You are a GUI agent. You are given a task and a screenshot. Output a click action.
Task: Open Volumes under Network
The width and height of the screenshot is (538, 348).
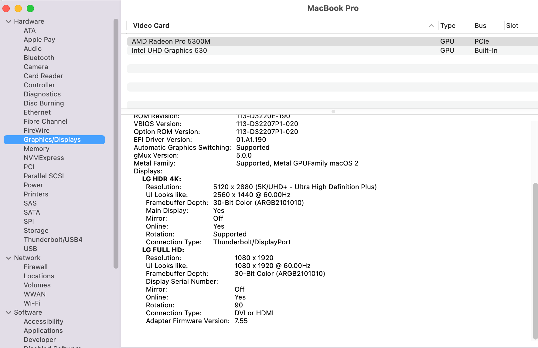pyautogui.click(x=37, y=285)
